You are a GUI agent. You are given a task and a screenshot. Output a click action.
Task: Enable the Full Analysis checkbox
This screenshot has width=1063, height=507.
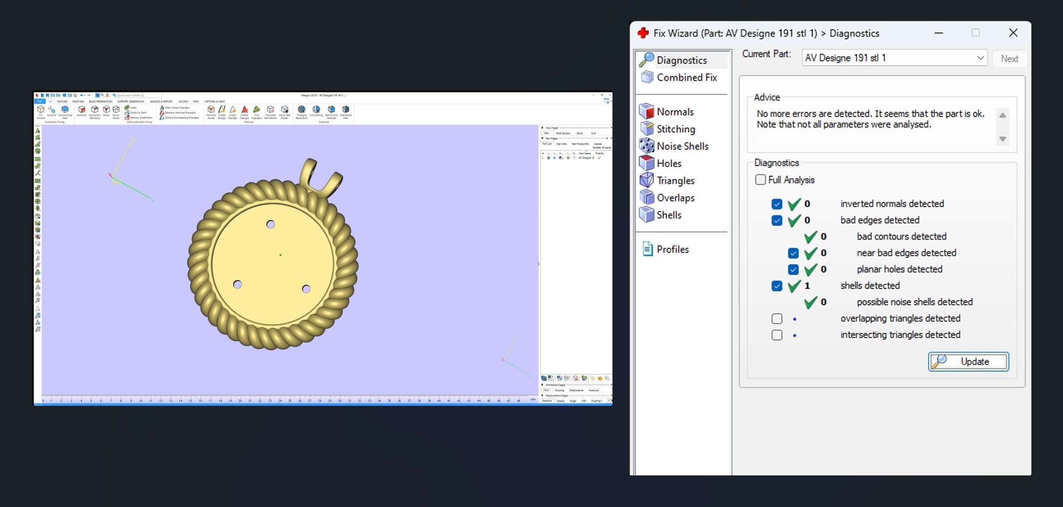tap(760, 180)
